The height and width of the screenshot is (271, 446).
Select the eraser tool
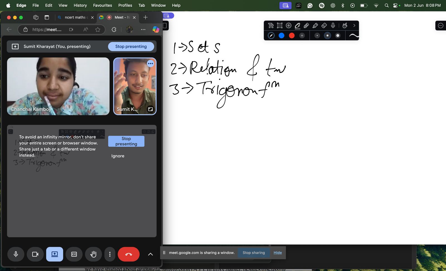324,26
